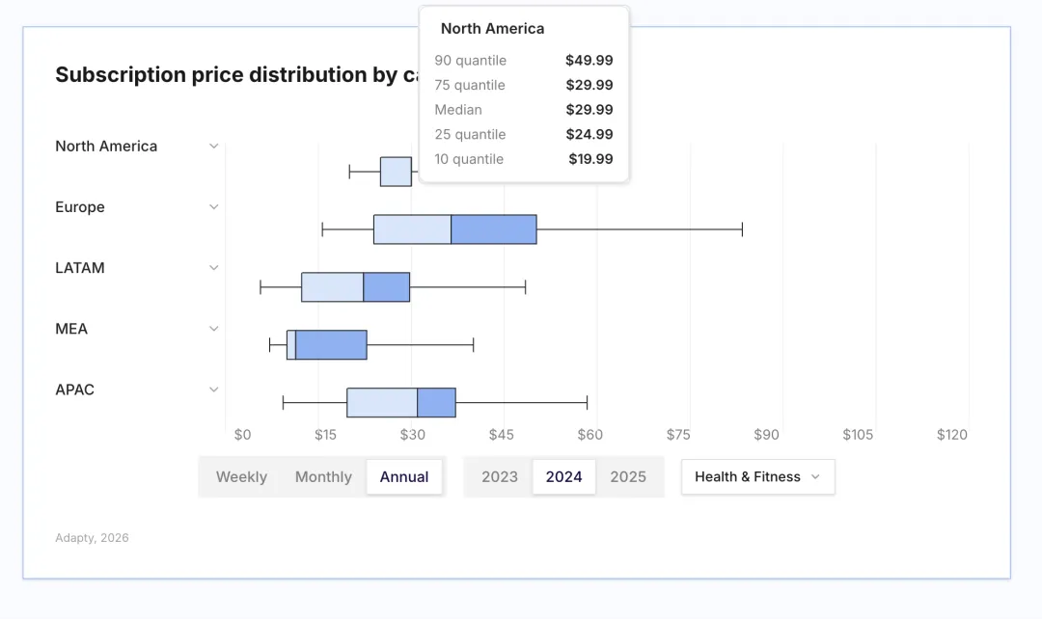1042x619 pixels.
Task: Click the Adapty, 2026 source text
Action: point(92,538)
